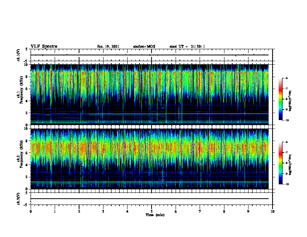The height and width of the screenshot is (237, 307).
Task: Click time axis tick label '3'
Action: coord(103,211)
